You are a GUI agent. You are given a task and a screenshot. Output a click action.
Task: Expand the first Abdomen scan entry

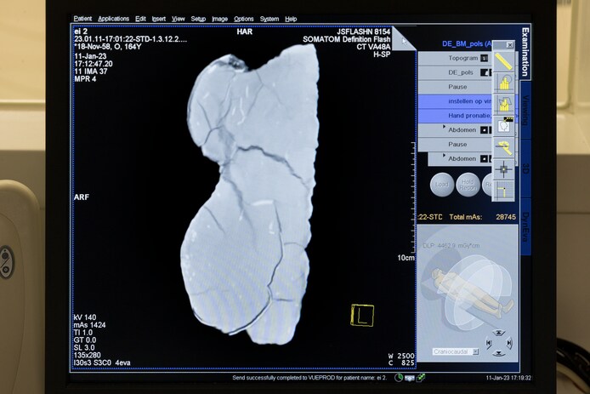(x=444, y=128)
